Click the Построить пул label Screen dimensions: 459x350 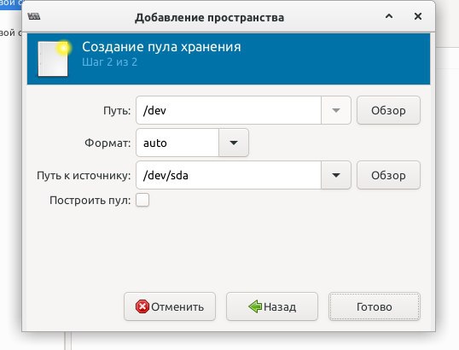coord(90,201)
